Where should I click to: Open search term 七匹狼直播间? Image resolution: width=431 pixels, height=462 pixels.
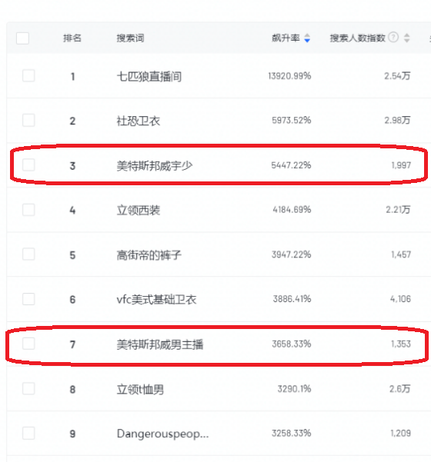149,77
